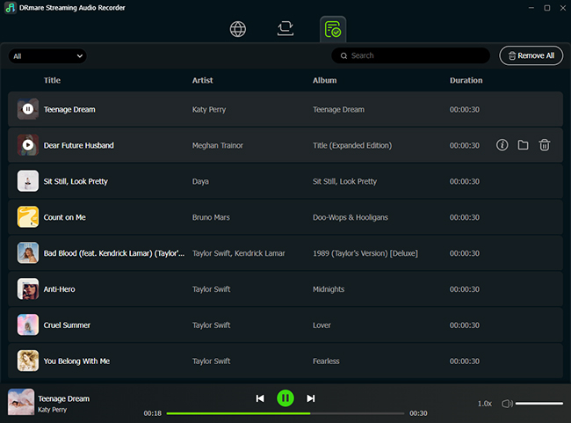Click the You Belong With Me cover
571x423 pixels.
28,361
